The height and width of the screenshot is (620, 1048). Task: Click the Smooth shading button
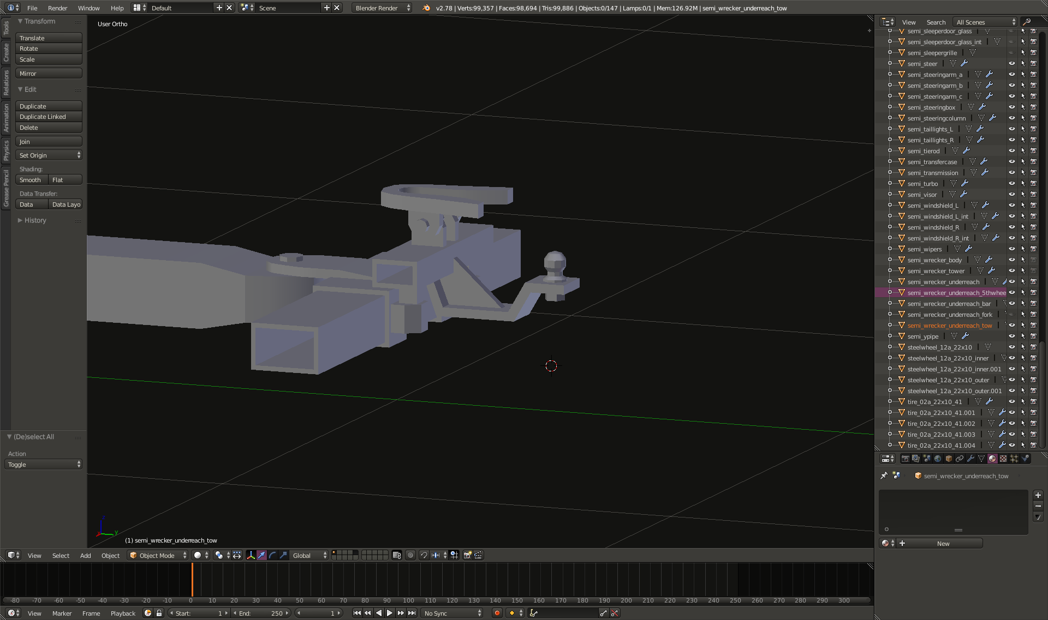(x=32, y=179)
